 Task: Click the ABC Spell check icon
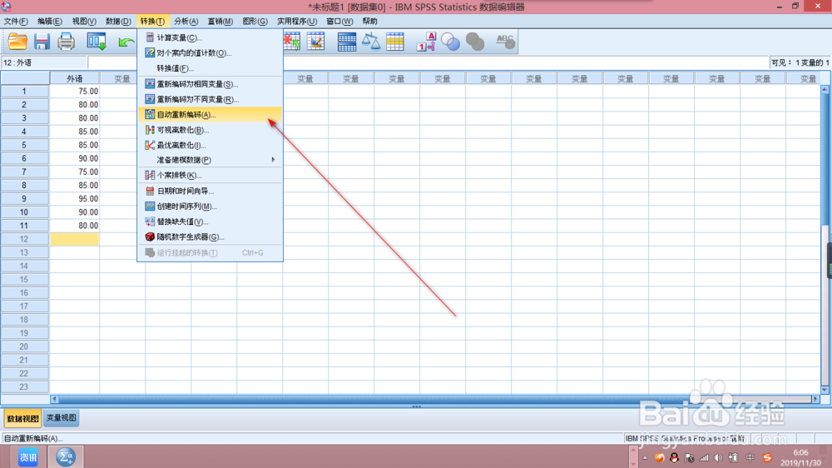[x=505, y=42]
